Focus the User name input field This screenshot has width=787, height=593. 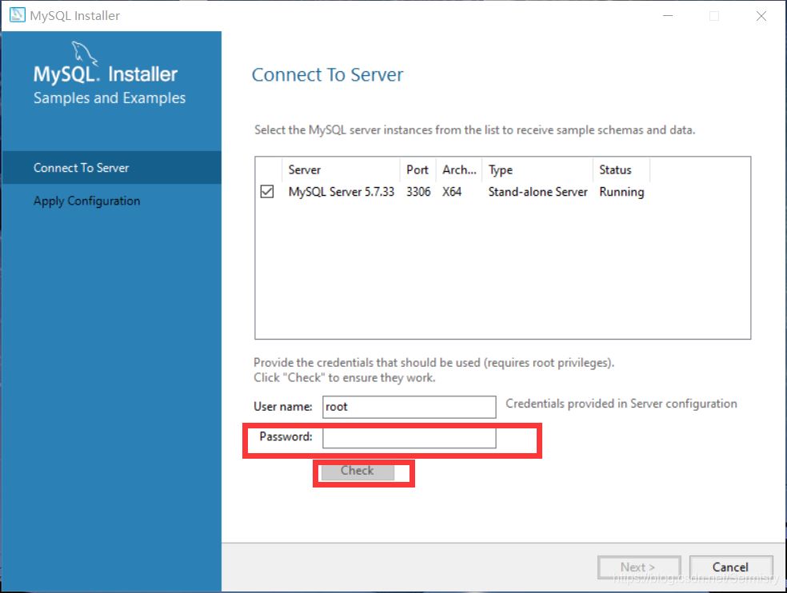pyautogui.click(x=409, y=407)
